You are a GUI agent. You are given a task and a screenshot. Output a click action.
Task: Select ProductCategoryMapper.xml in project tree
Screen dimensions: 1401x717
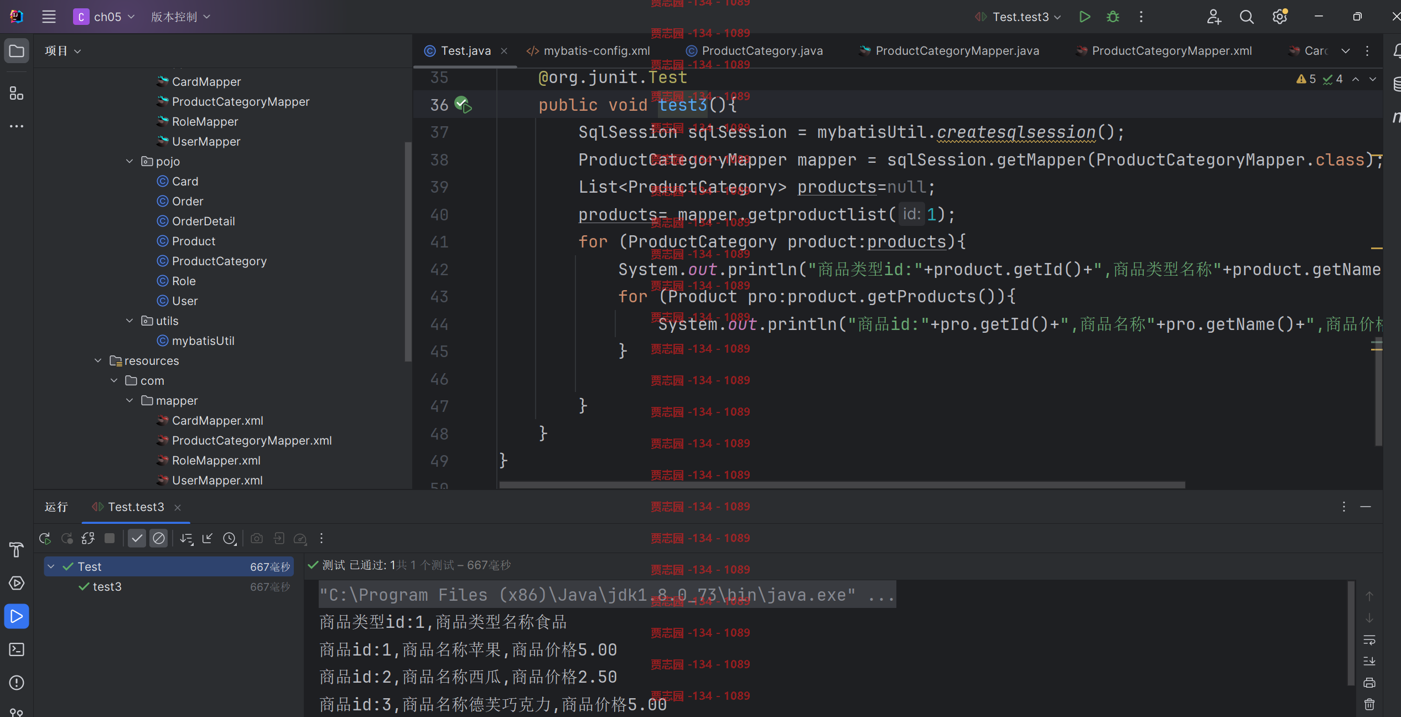point(252,441)
